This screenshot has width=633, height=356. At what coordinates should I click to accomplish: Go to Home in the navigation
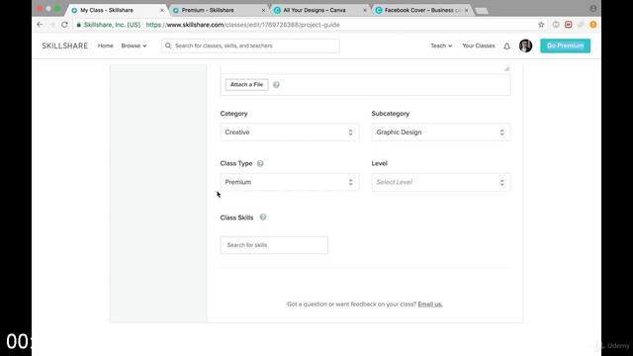point(106,45)
